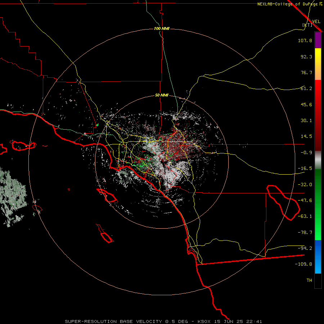Click the -16.5 legend value

(305, 168)
